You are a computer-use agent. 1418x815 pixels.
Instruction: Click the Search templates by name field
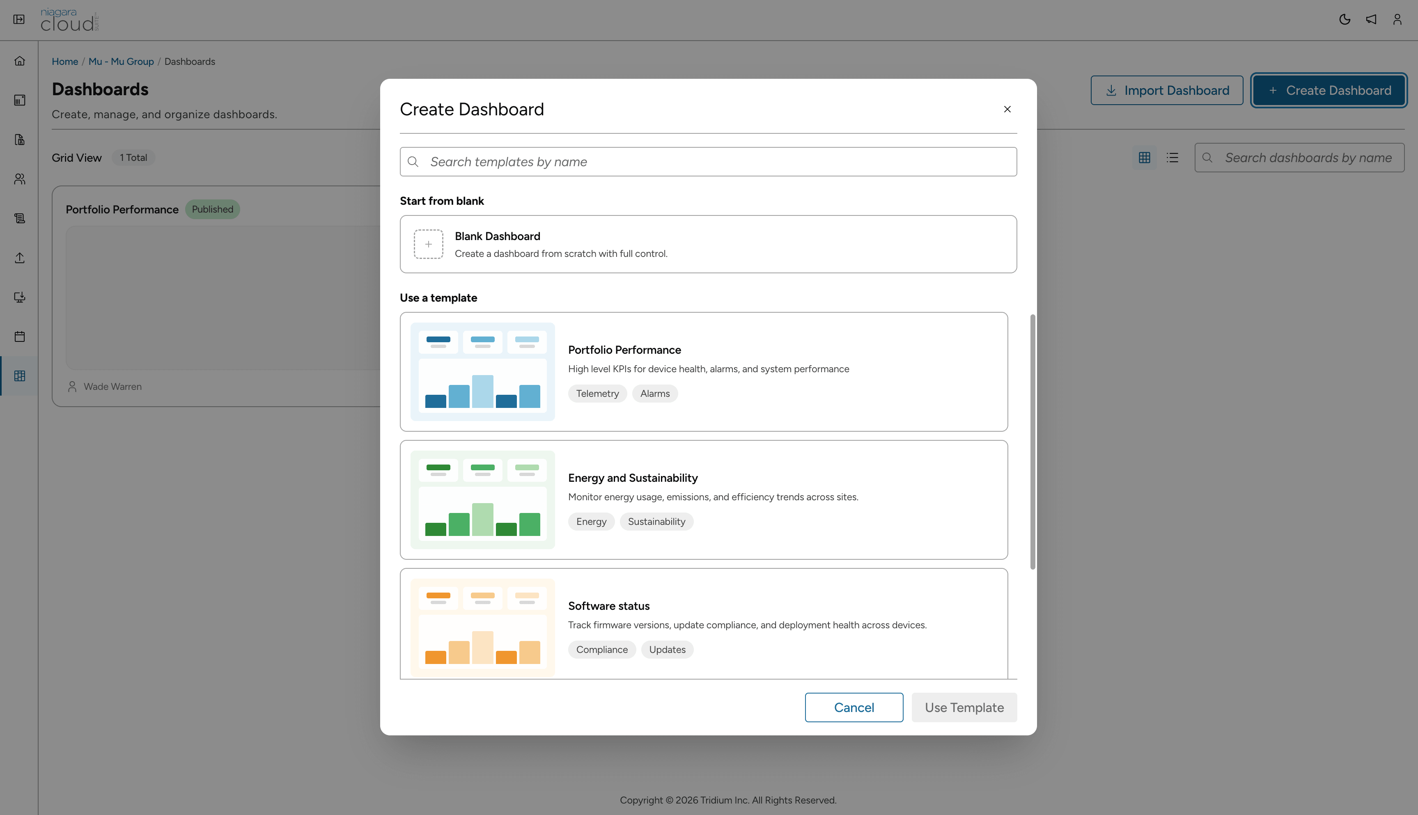click(708, 162)
